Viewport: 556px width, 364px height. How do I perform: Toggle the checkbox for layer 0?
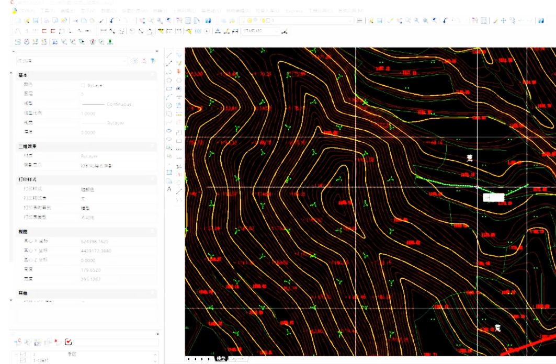click(22, 355)
